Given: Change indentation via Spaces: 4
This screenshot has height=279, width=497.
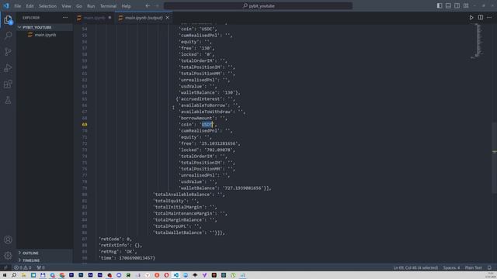Looking at the screenshot, I should click(451, 267).
